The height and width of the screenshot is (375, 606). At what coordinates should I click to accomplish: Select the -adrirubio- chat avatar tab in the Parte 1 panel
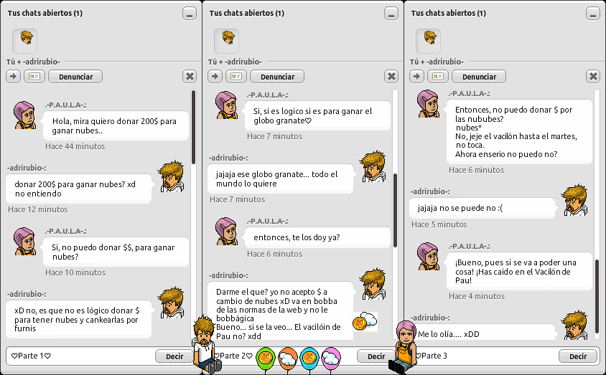[24, 41]
